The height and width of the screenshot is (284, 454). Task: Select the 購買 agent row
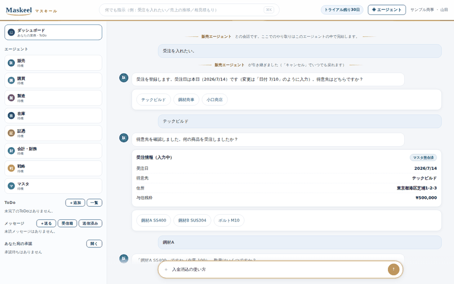[53, 81]
